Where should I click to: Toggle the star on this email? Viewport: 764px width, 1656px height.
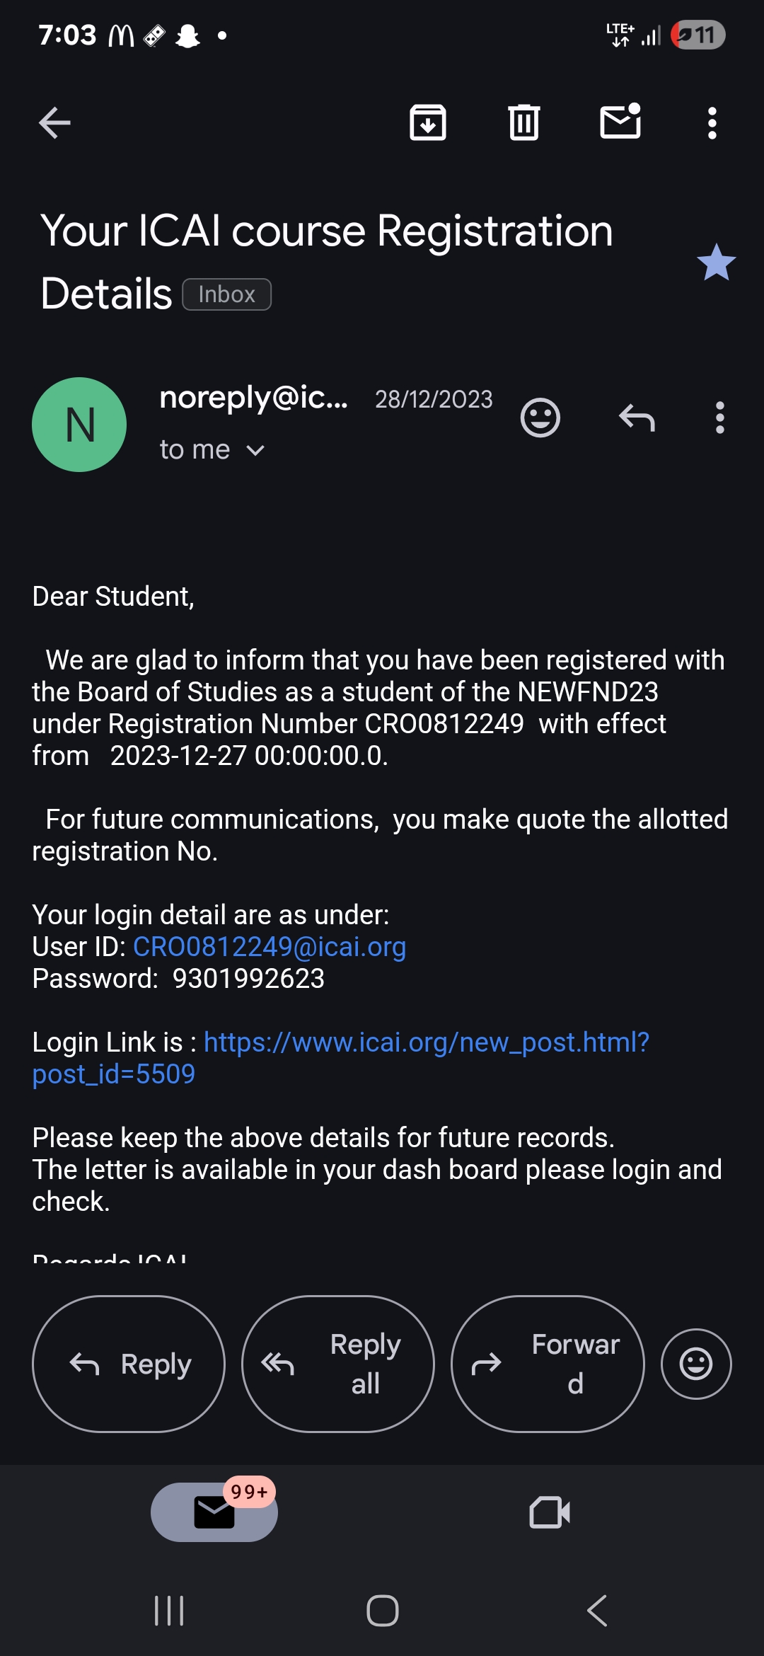pos(716,263)
